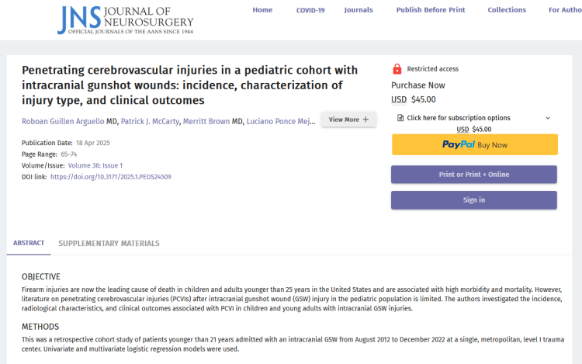
Task: Open Volume 36: Issue 1 link
Action: coord(95,165)
